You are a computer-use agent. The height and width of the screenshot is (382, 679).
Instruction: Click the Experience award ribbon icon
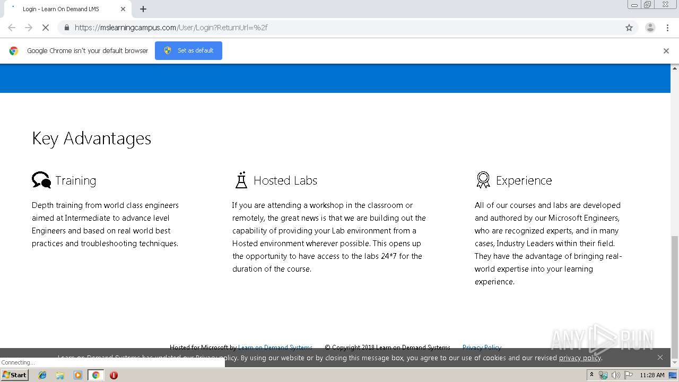tap(483, 180)
